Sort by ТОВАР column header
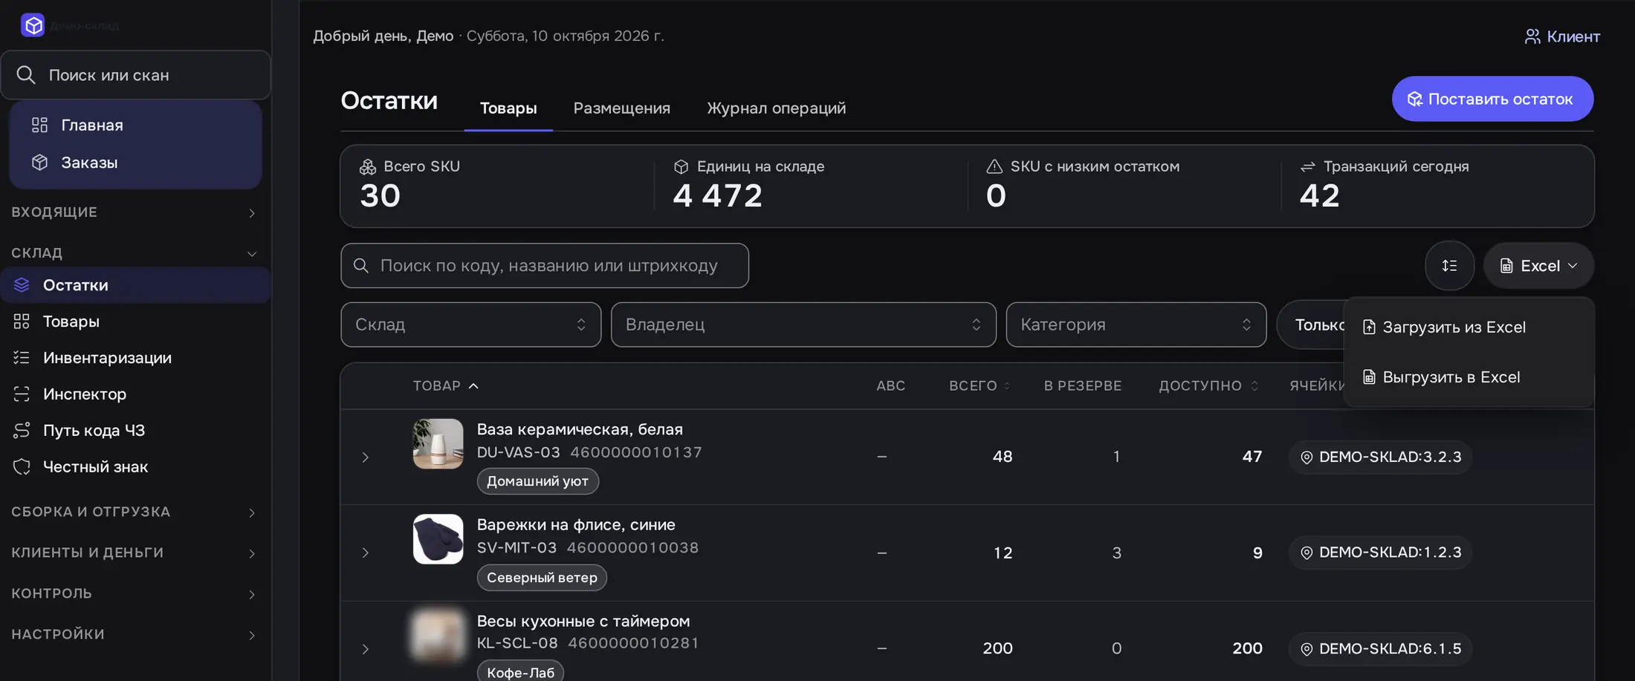This screenshot has width=1635, height=681. [x=445, y=385]
